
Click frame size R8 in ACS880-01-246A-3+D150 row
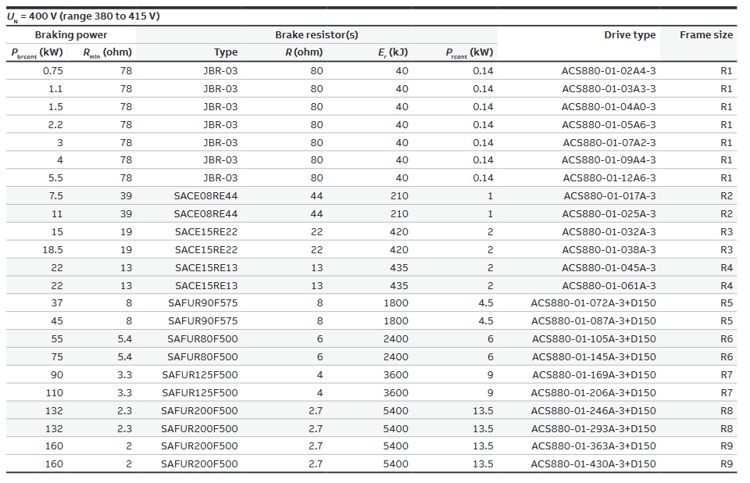click(x=727, y=411)
